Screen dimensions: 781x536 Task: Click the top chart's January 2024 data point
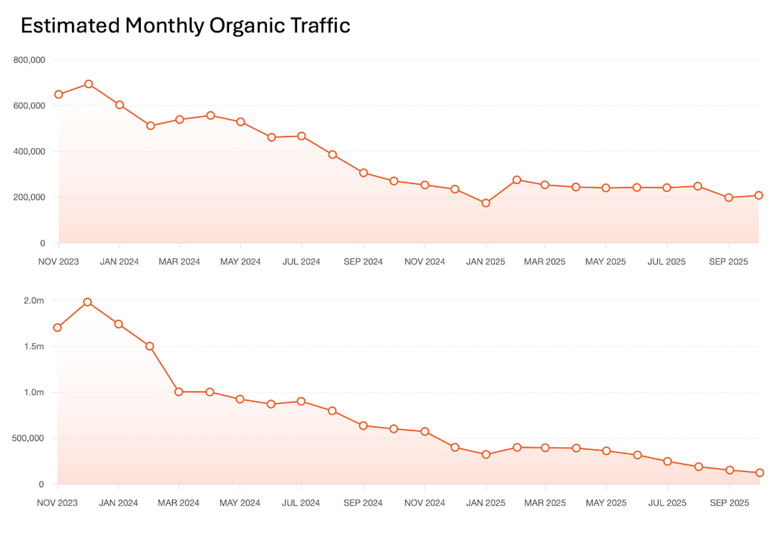tap(120, 105)
